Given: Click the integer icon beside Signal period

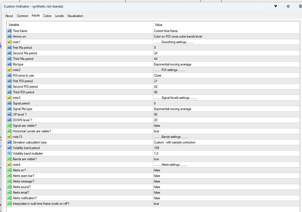Looking at the screenshot, I should tap(9, 103).
